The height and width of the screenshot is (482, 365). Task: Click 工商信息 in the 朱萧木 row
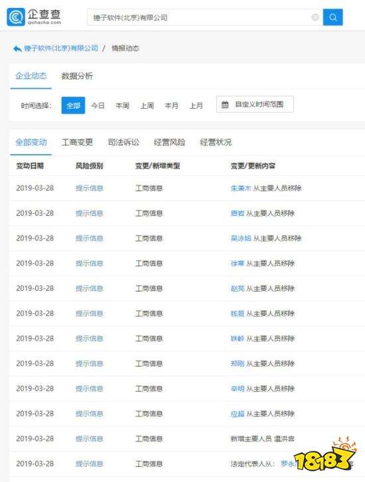[x=149, y=188]
